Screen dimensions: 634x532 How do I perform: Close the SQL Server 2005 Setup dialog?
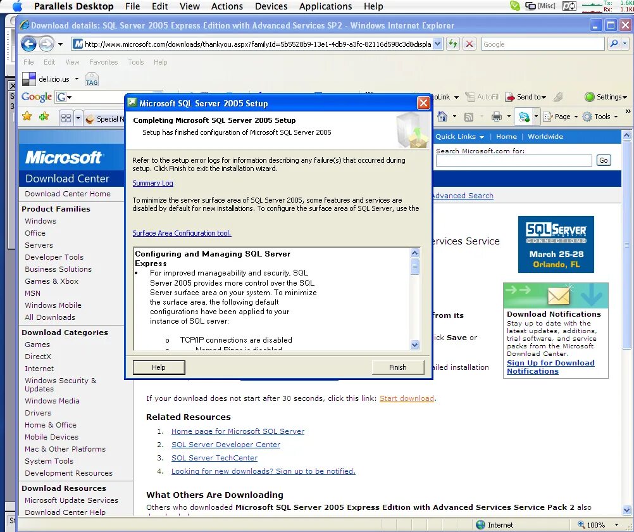423,103
